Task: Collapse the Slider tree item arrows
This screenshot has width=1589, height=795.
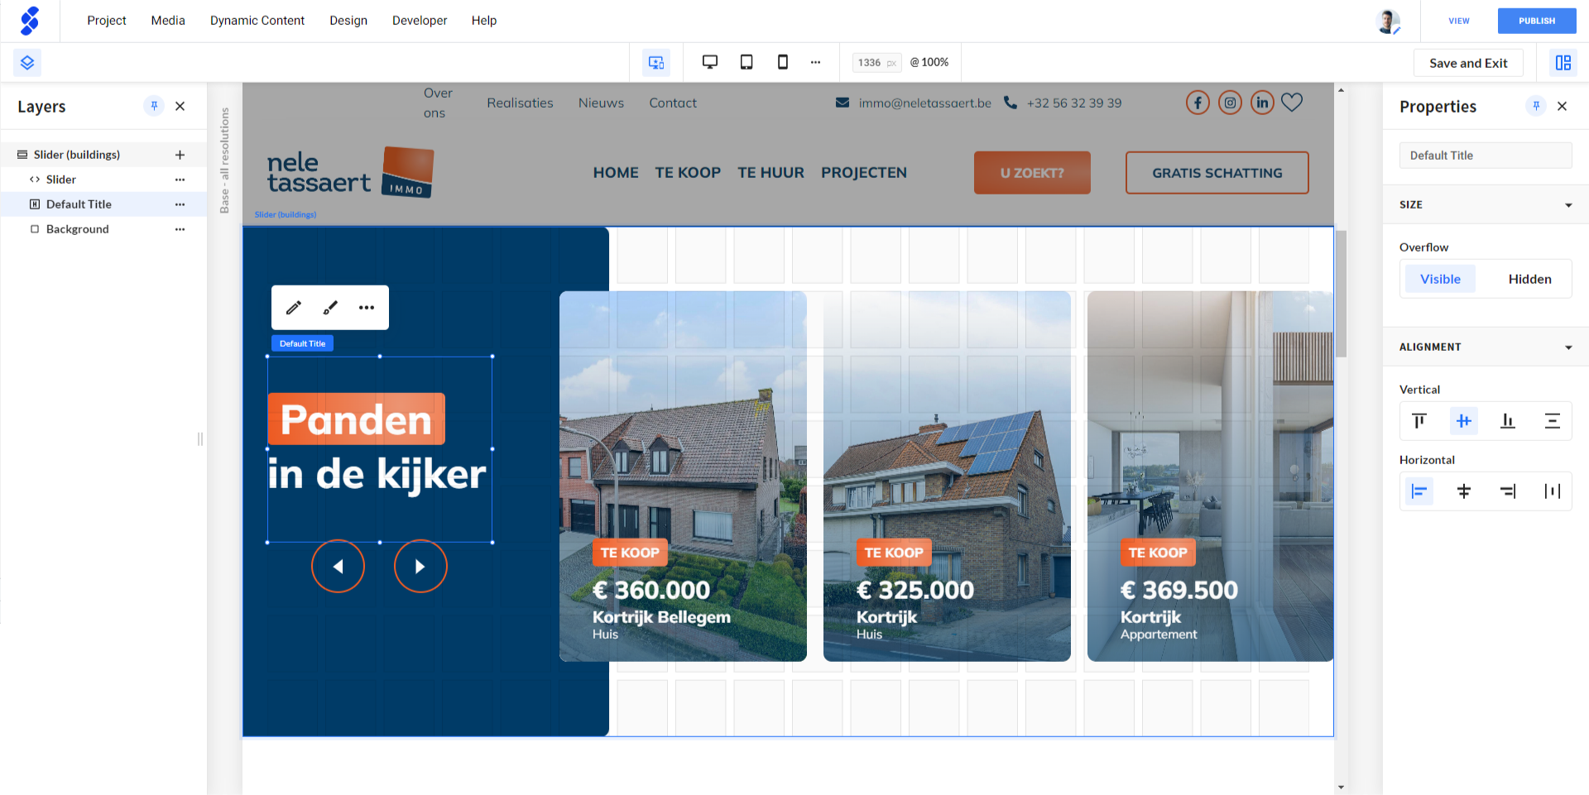Action: click(34, 179)
